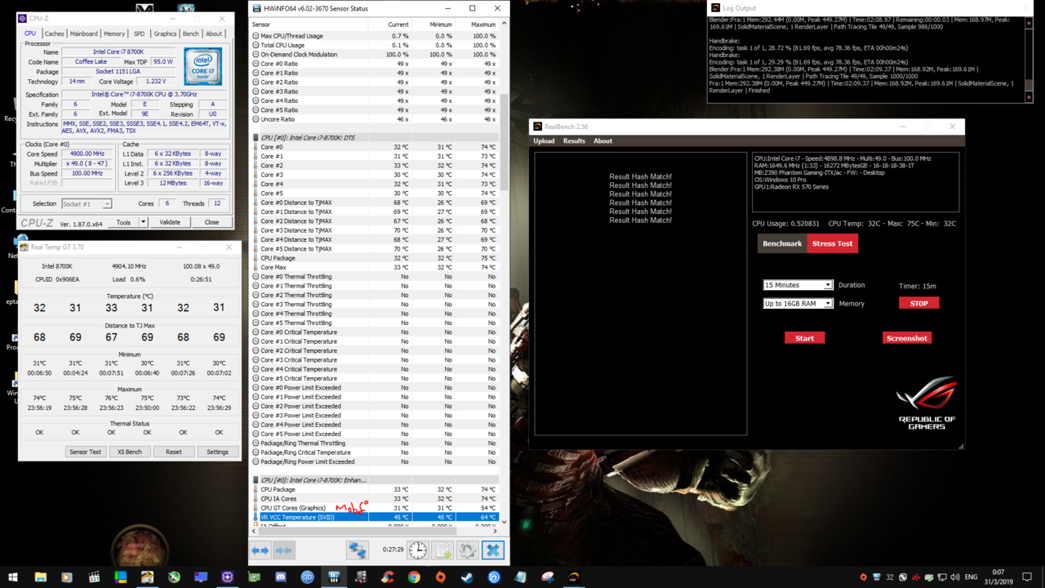This screenshot has width=1045, height=588.
Task: Click RealBench STOP button
Action: (919, 303)
